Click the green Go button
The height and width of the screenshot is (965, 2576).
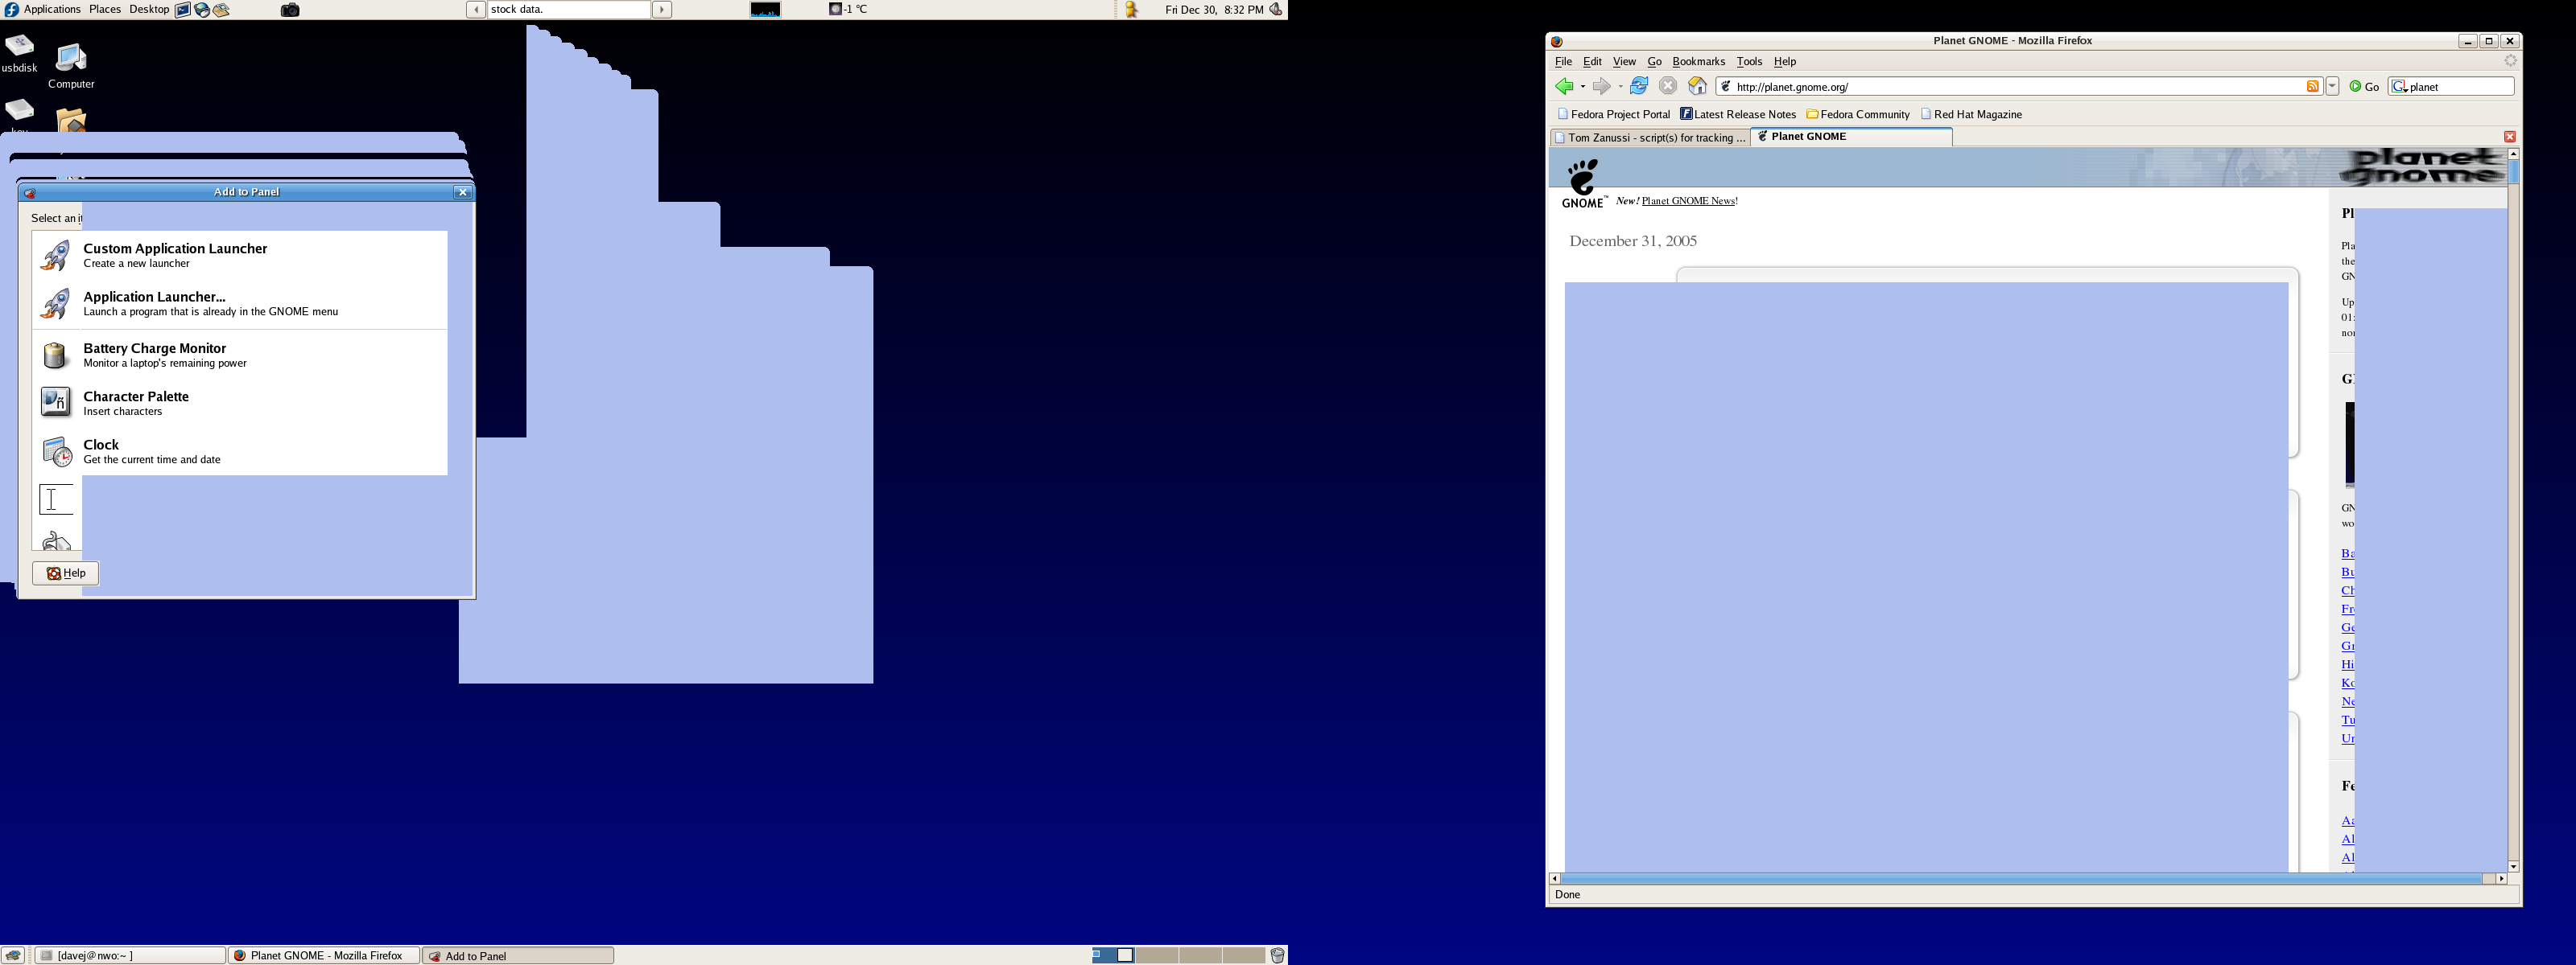(x=2364, y=87)
